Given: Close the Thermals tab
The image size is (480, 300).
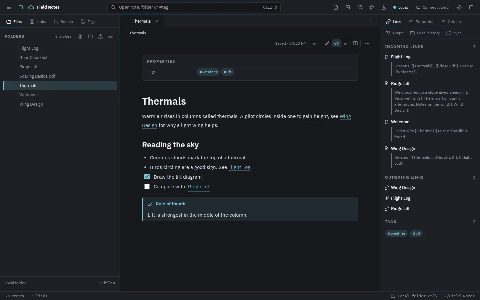Looking at the screenshot, I should pyautogui.click(x=157, y=21).
